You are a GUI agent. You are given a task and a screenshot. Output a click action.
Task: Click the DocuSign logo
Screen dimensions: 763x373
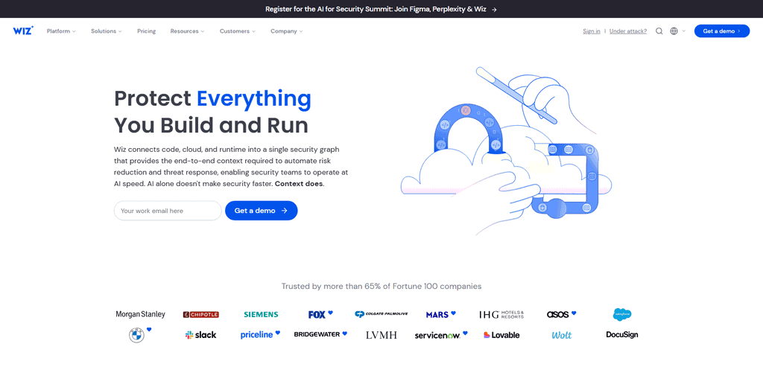[x=622, y=334]
